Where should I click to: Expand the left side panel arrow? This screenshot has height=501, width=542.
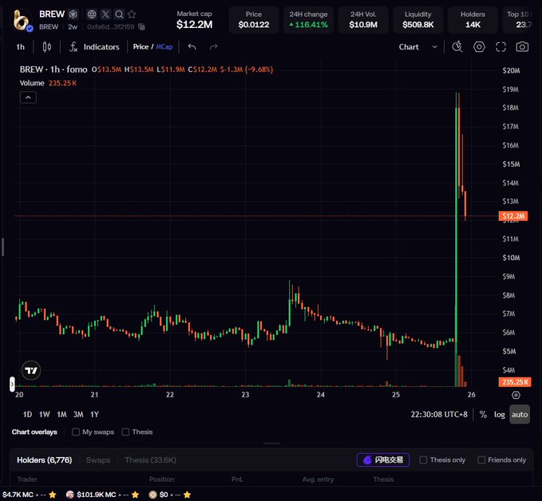point(12,384)
